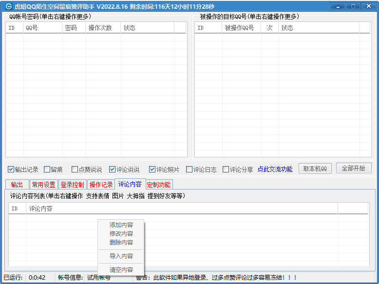The width and height of the screenshot is (379, 284).
Task: Click 状态 header in target QQ list
Action: [319, 28]
